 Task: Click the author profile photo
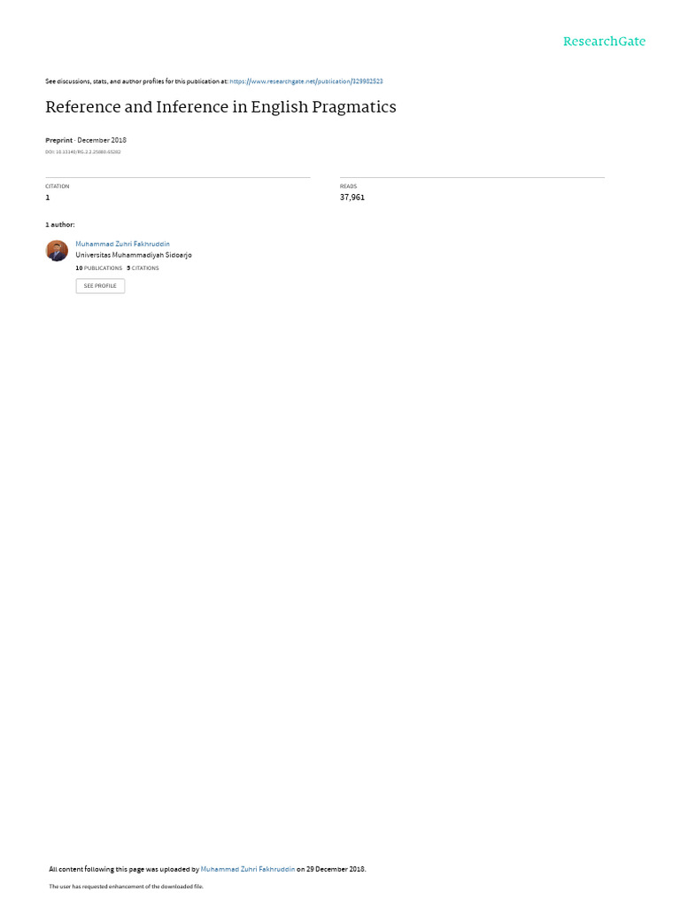(57, 251)
